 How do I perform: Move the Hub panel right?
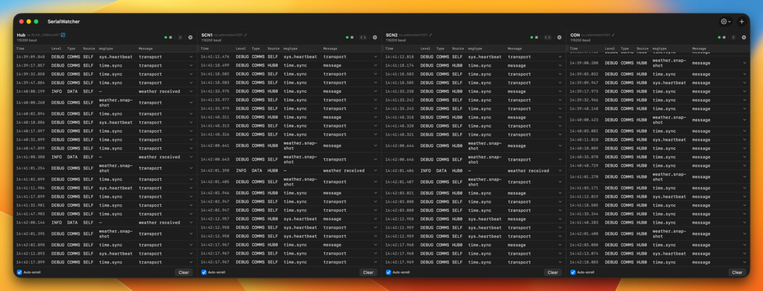click(180, 38)
